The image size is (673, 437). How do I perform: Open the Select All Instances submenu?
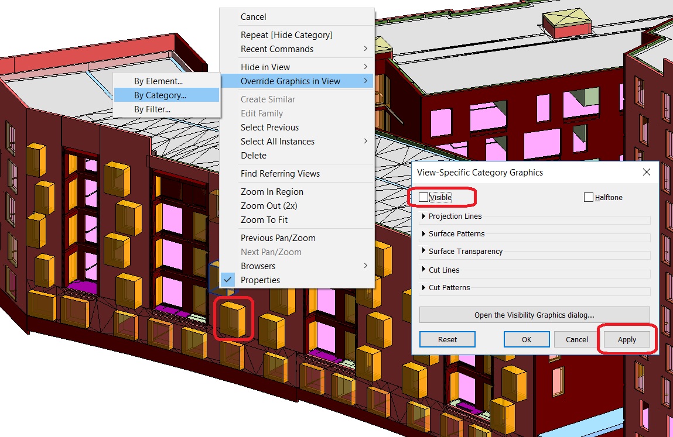coord(277,141)
